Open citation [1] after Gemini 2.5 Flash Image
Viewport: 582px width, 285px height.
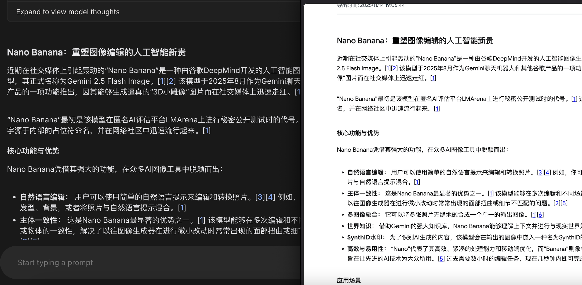click(x=161, y=81)
